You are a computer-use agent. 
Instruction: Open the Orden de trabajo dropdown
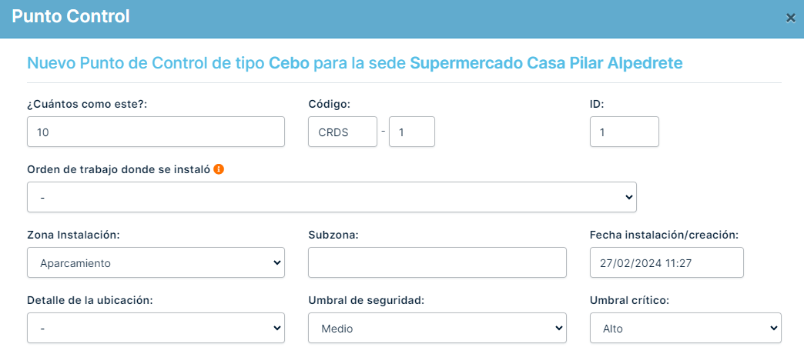331,197
